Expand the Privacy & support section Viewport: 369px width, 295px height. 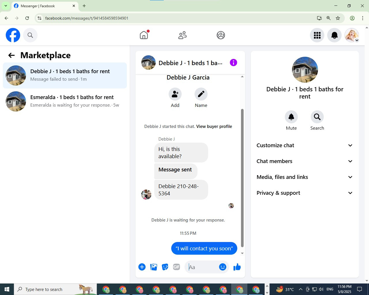305,193
